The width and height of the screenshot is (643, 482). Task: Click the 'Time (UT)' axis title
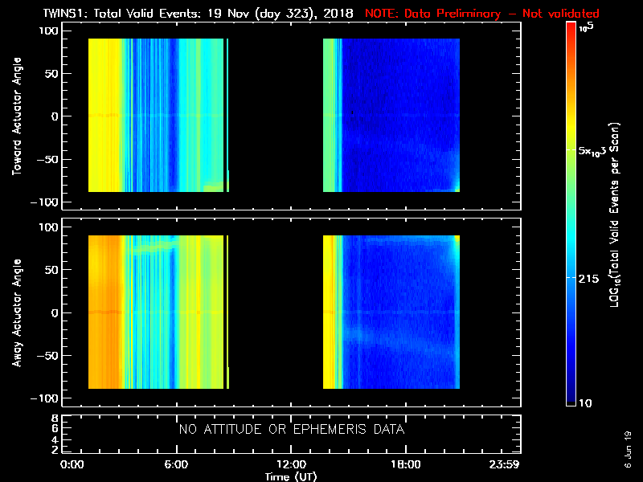tap(291, 476)
